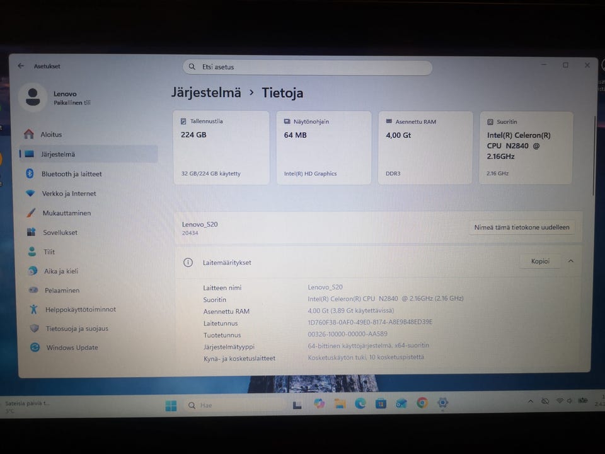This screenshot has width=605, height=454.
Task: Open the Asennettu RAM card
Action: pyautogui.click(x=425, y=148)
